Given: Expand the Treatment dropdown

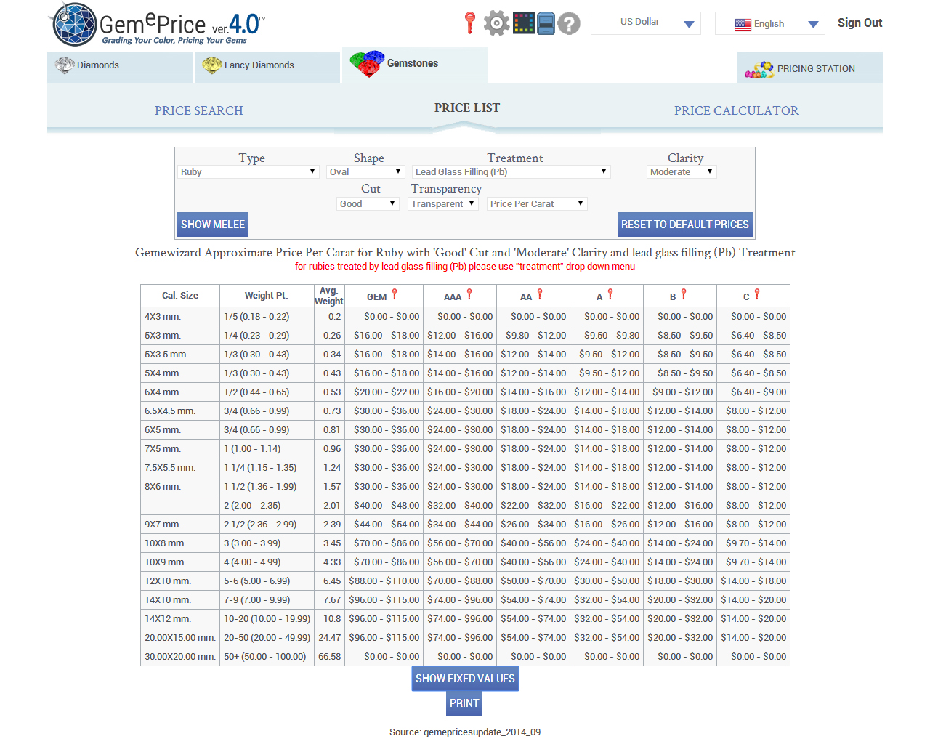Looking at the screenshot, I should point(511,172).
